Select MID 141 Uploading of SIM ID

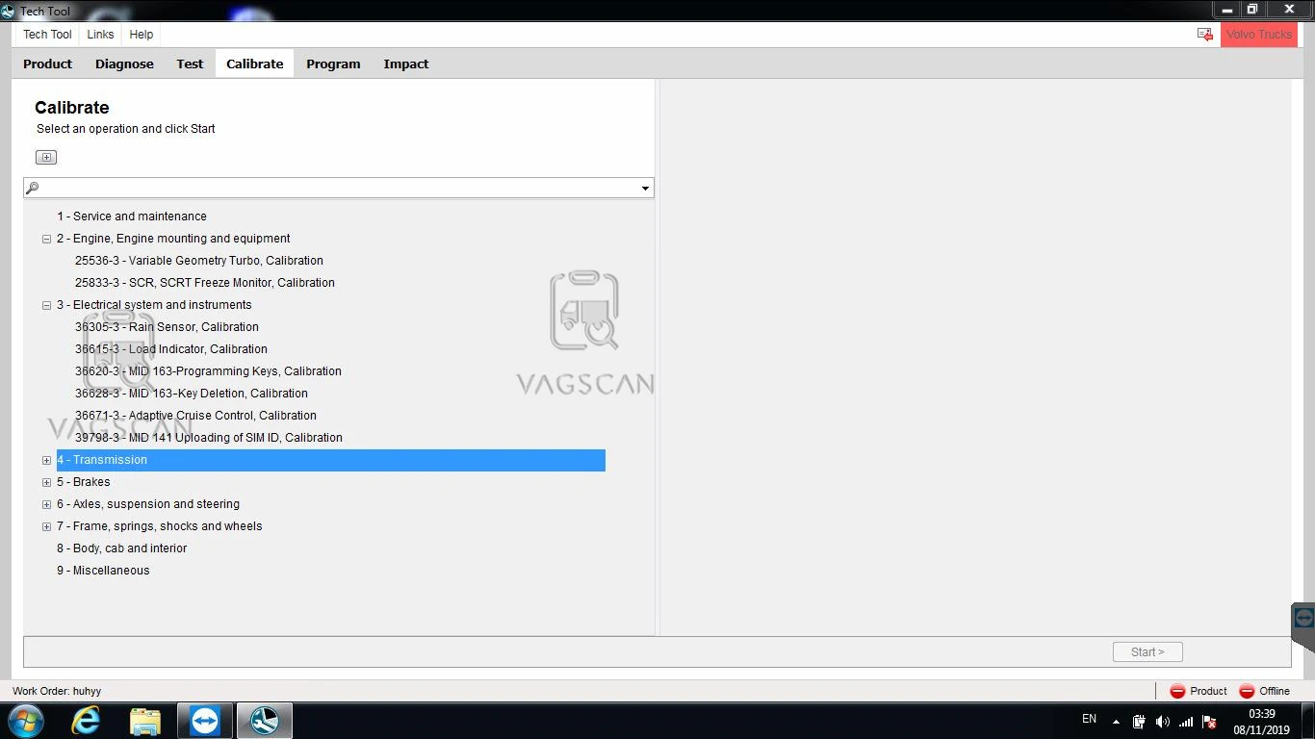pos(209,438)
